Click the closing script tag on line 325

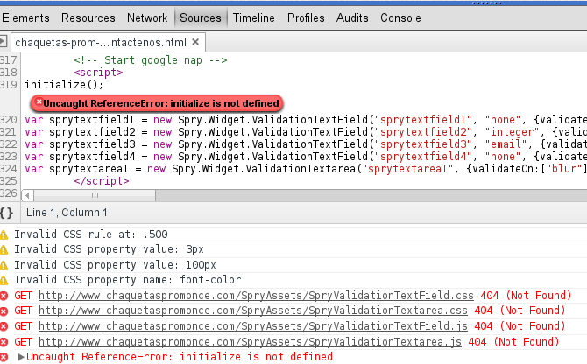tap(102, 181)
